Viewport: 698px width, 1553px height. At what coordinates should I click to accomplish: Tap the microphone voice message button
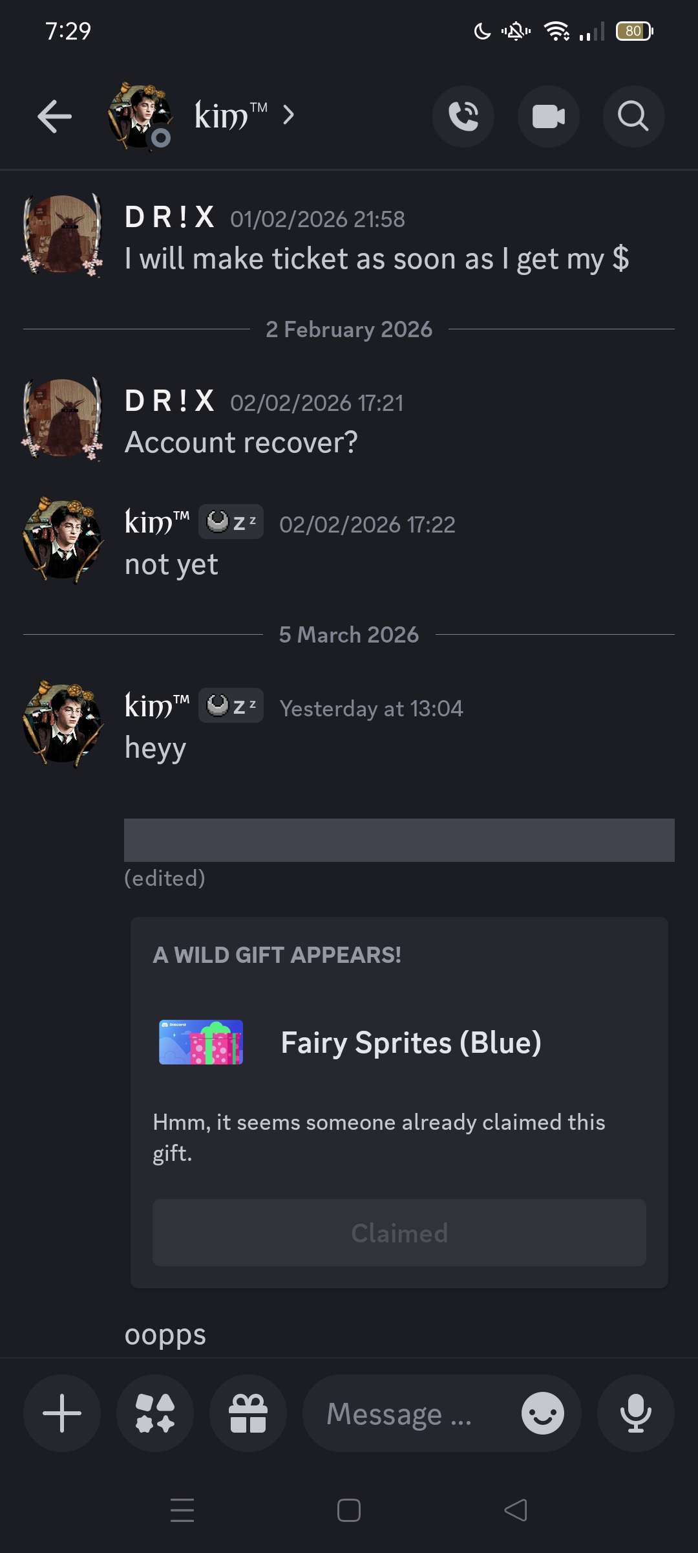pyautogui.click(x=636, y=1413)
